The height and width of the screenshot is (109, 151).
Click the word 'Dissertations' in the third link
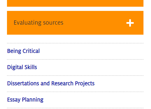pos(23,83)
